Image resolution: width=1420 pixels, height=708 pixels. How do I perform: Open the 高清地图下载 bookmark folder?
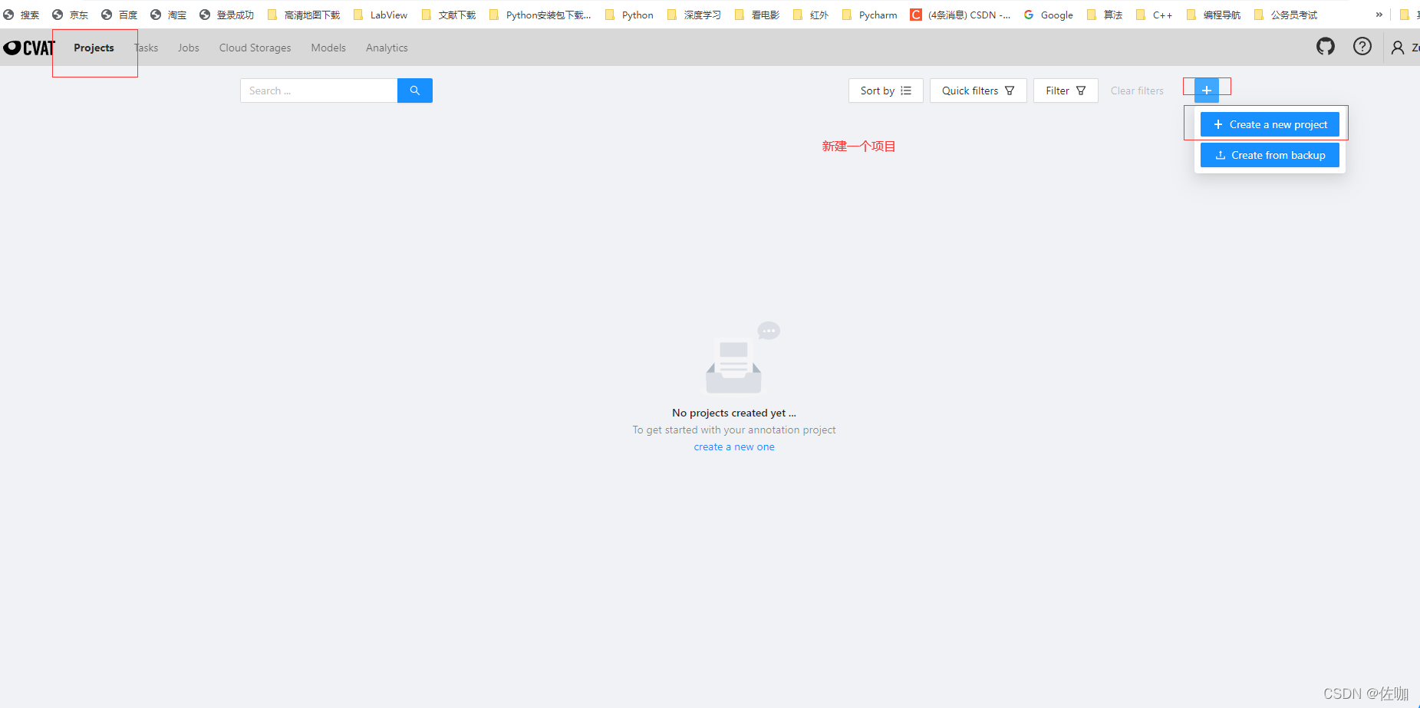click(304, 15)
